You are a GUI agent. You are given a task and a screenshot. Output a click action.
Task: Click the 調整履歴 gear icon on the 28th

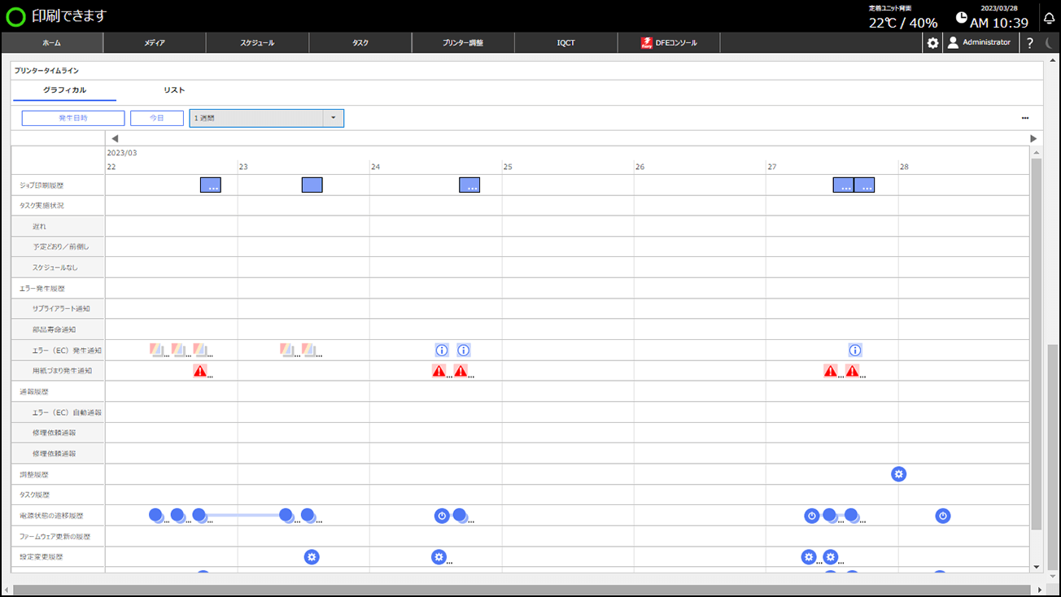[898, 474]
